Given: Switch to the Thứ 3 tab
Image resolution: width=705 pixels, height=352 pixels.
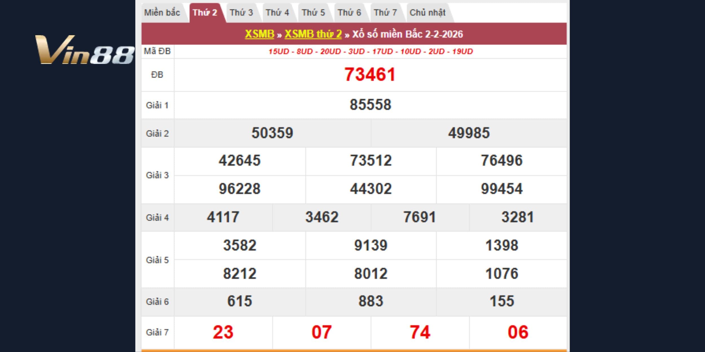Looking at the screenshot, I should pyautogui.click(x=241, y=13).
